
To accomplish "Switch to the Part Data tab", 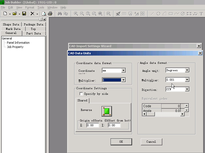I will click(x=34, y=33).
